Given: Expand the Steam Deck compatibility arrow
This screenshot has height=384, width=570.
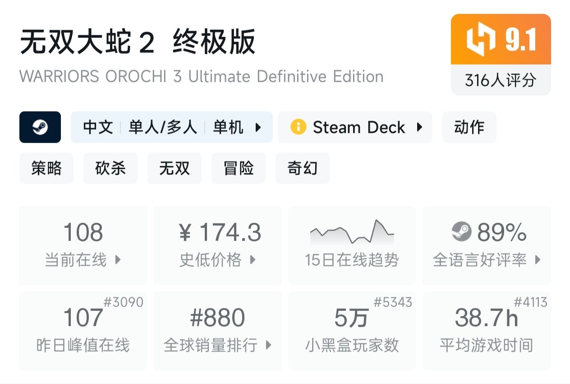Looking at the screenshot, I should tap(419, 127).
